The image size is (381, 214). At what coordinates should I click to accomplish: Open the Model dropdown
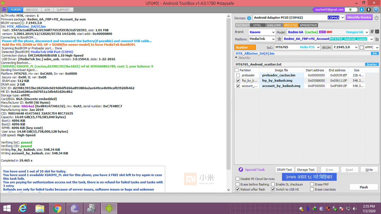[367, 32]
